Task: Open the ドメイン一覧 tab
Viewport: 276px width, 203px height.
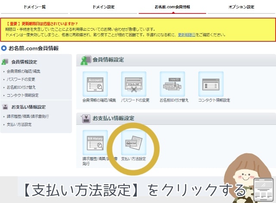Action: tap(34, 7)
